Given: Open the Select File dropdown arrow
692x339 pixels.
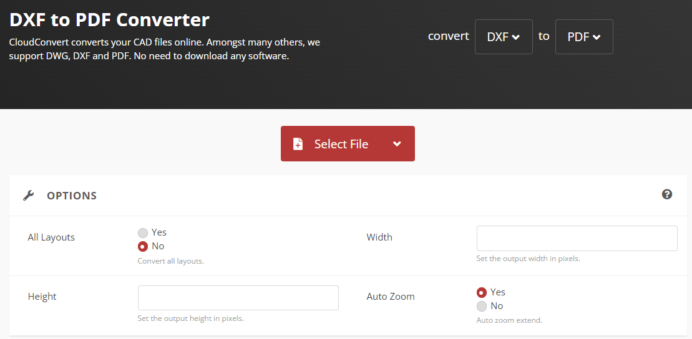Looking at the screenshot, I should click(397, 144).
